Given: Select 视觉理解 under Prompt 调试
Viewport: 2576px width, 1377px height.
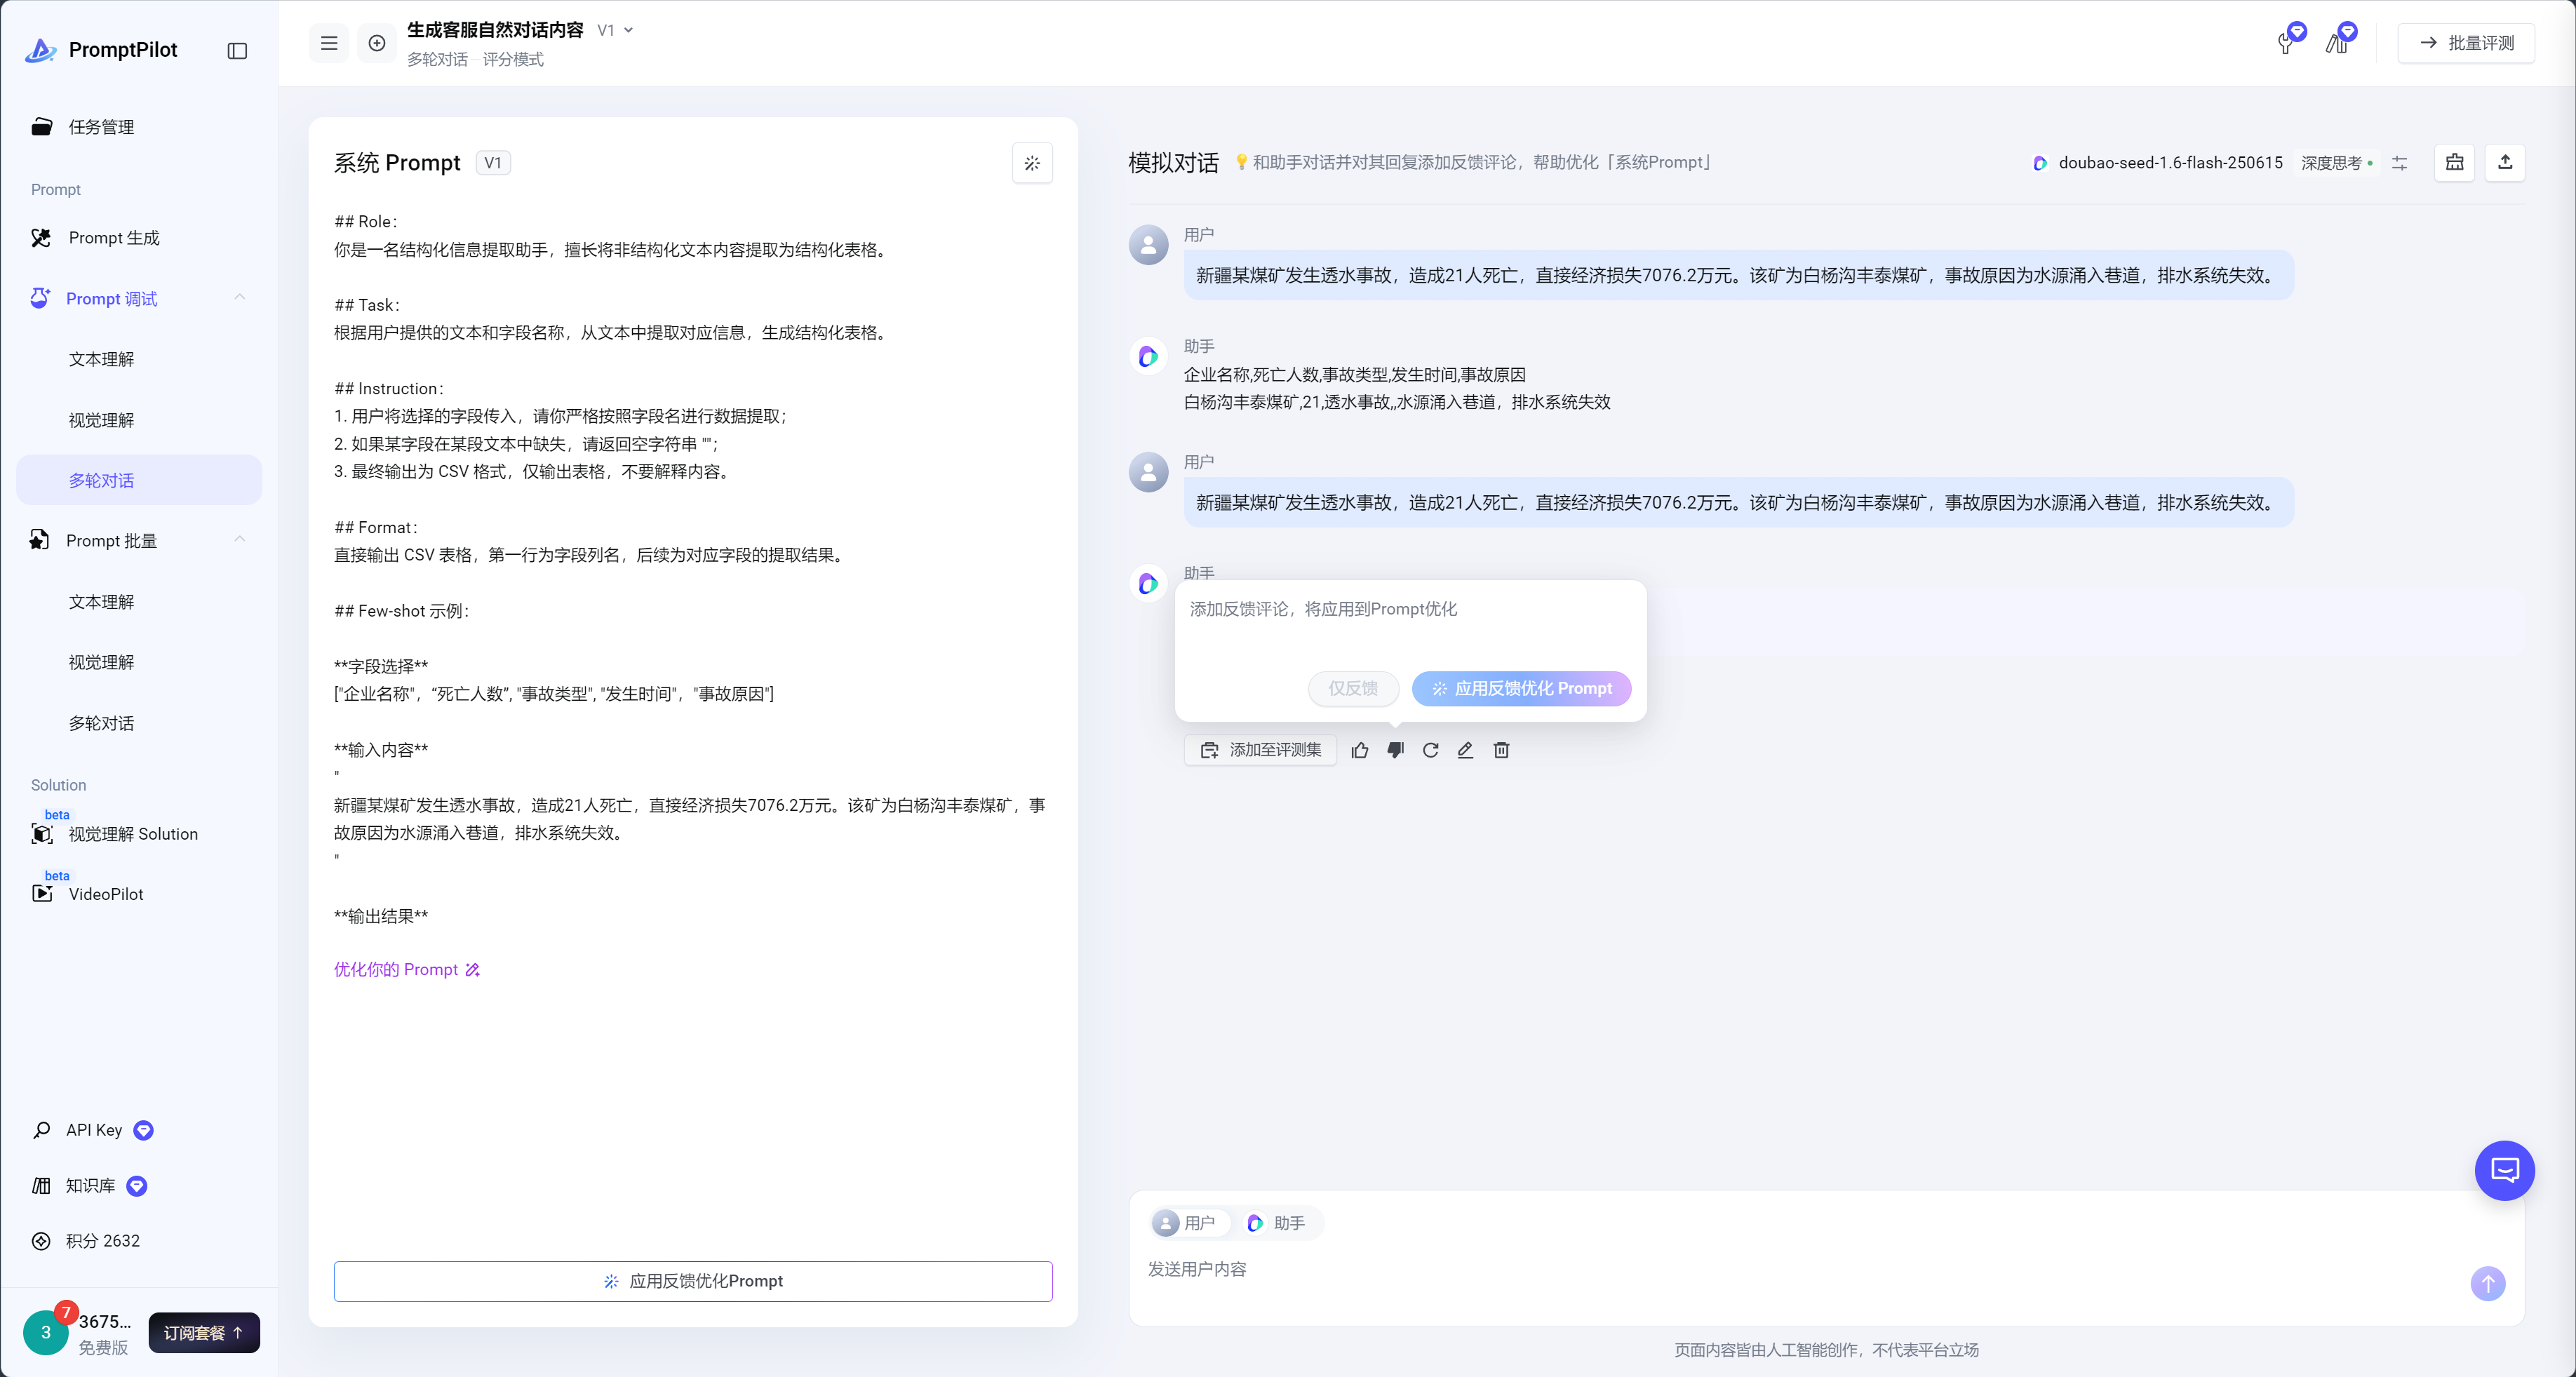Looking at the screenshot, I should point(101,420).
